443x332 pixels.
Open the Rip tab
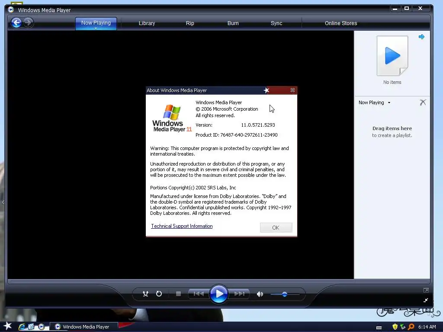coord(190,23)
